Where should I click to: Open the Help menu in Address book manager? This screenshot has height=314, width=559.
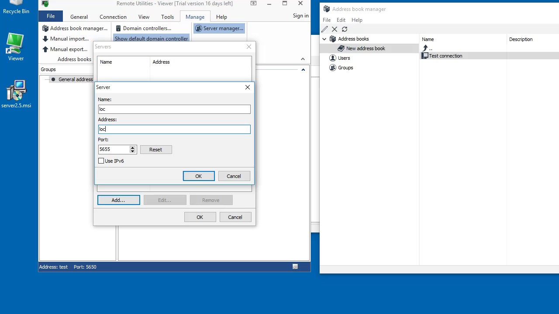coord(357,20)
